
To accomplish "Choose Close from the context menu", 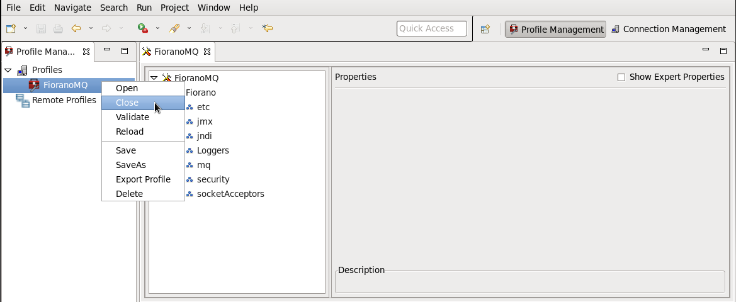I will point(127,103).
